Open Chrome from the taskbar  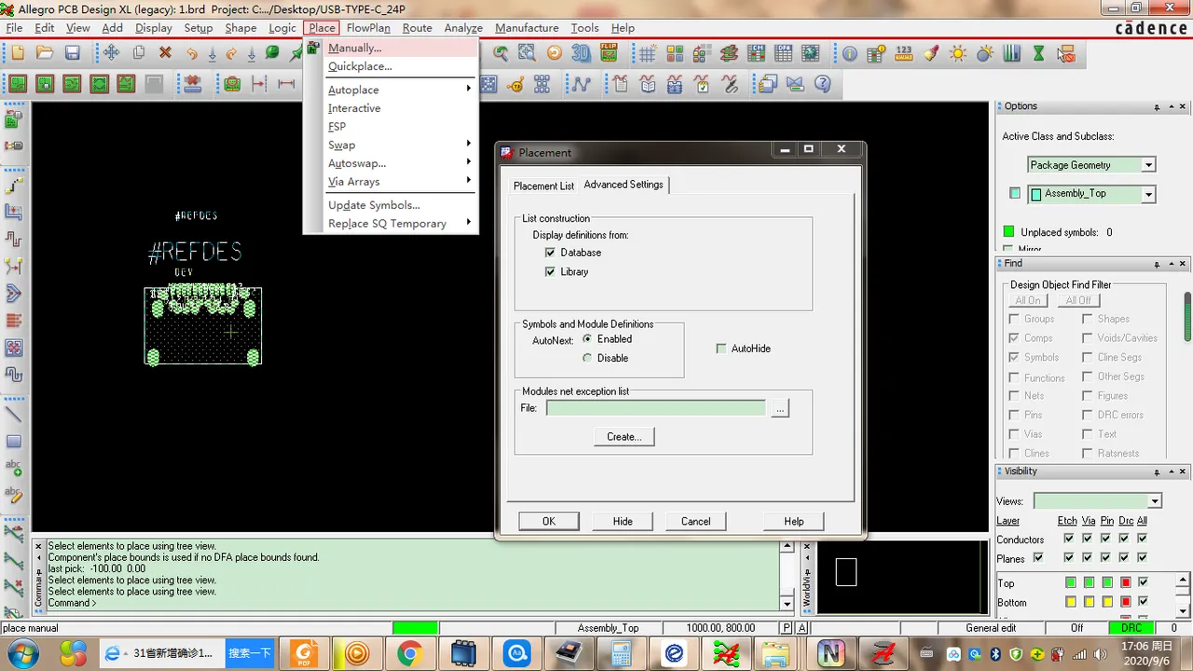[x=409, y=653]
